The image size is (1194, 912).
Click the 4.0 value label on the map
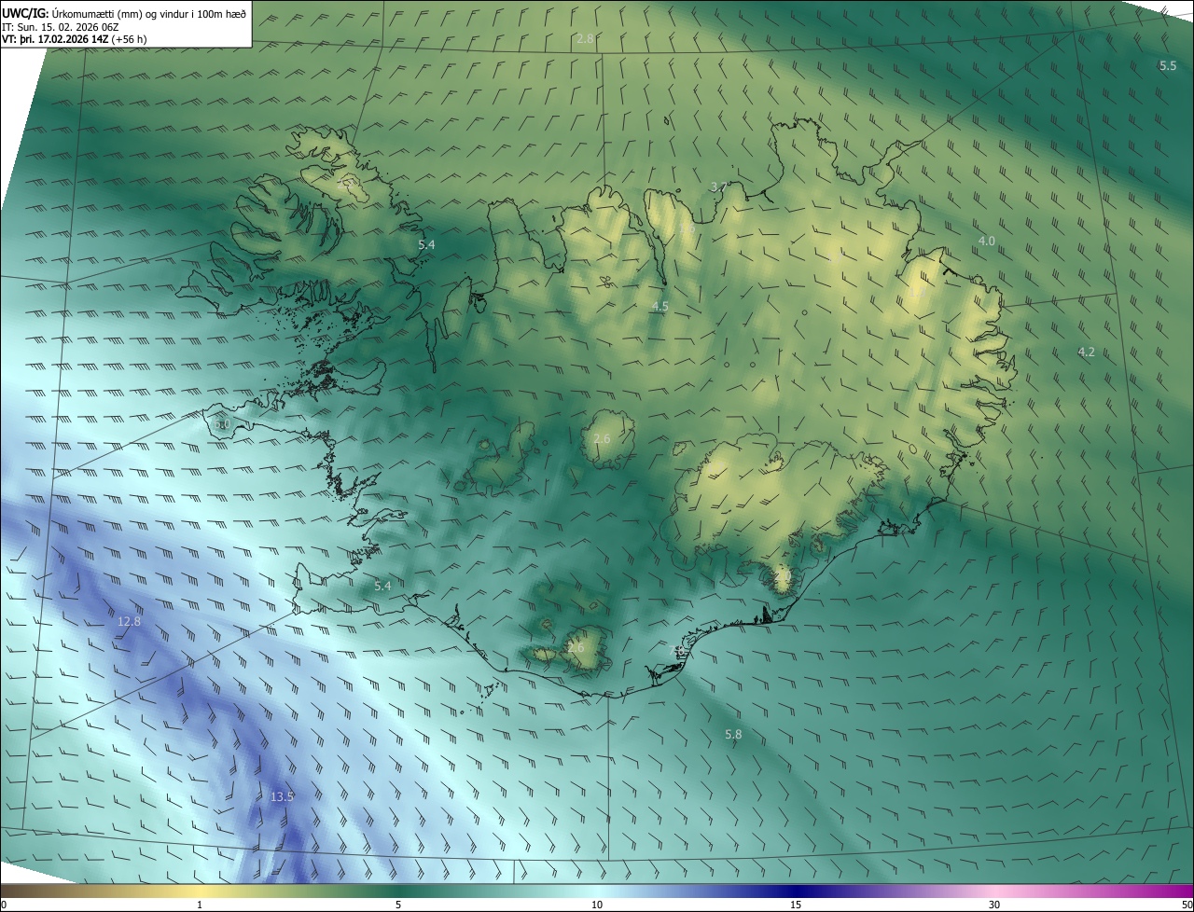pyautogui.click(x=986, y=242)
